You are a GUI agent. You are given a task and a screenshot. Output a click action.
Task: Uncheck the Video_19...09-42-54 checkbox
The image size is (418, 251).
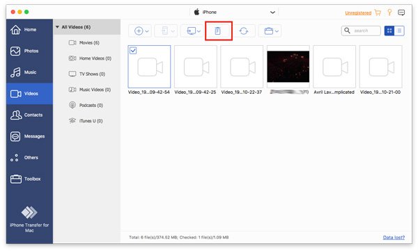click(x=133, y=50)
